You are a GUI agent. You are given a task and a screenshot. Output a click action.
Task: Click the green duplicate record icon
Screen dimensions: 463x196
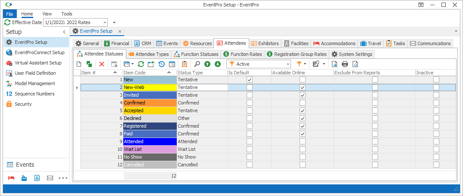89,64
